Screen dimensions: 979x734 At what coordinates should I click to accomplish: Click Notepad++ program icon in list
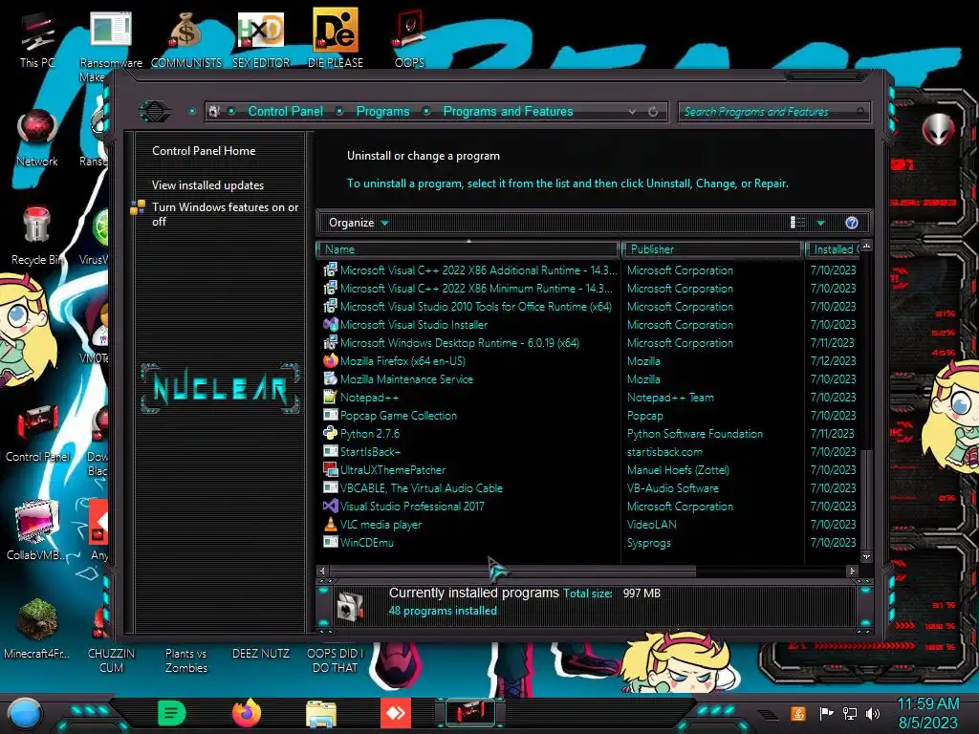pyautogui.click(x=330, y=397)
